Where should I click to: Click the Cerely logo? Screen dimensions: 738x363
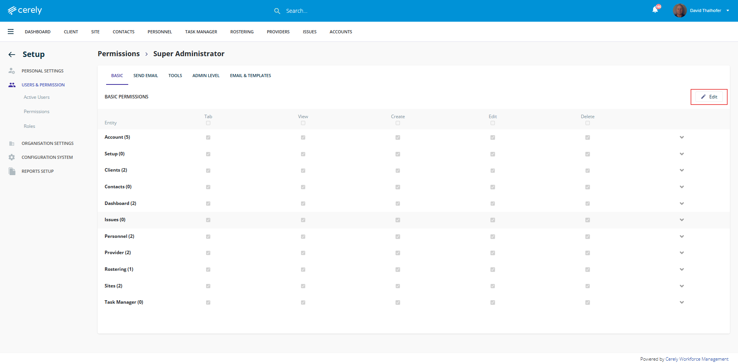[x=25, y=10]
